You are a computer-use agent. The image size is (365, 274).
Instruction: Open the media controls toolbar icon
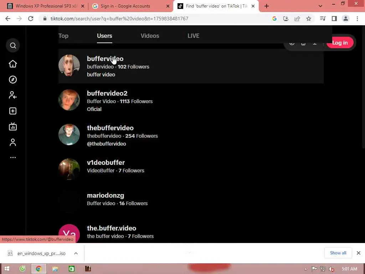point(323,19)
